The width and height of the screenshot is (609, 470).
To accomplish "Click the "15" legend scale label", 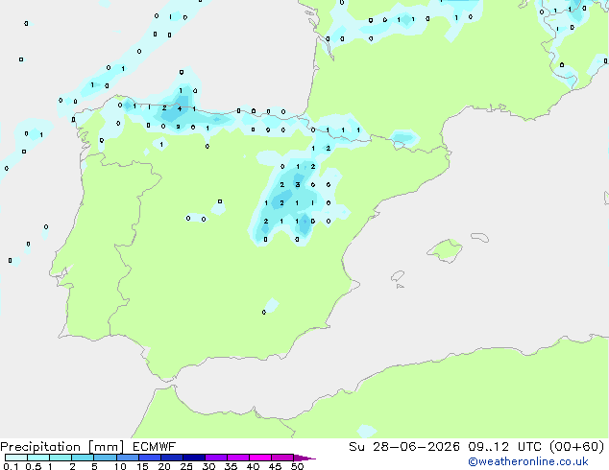I will [x=142, y=466].
